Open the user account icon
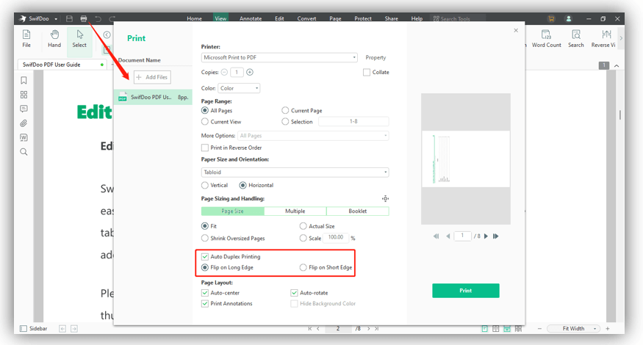 [568, 18]
